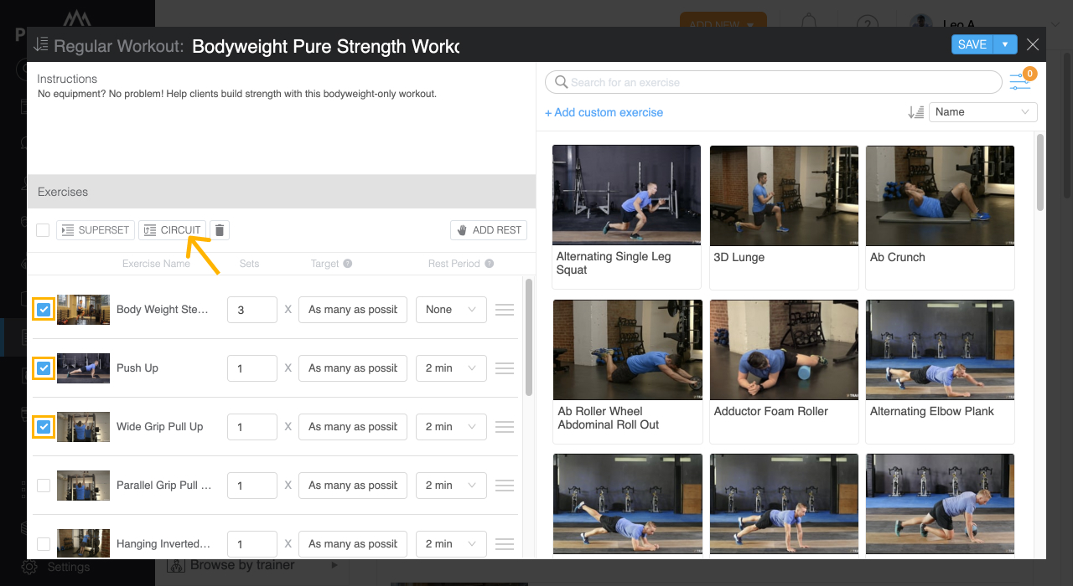Toggle sort order icon beside Name
Image resolution: width=1073 pixels, height=586 pixels.
916,112
